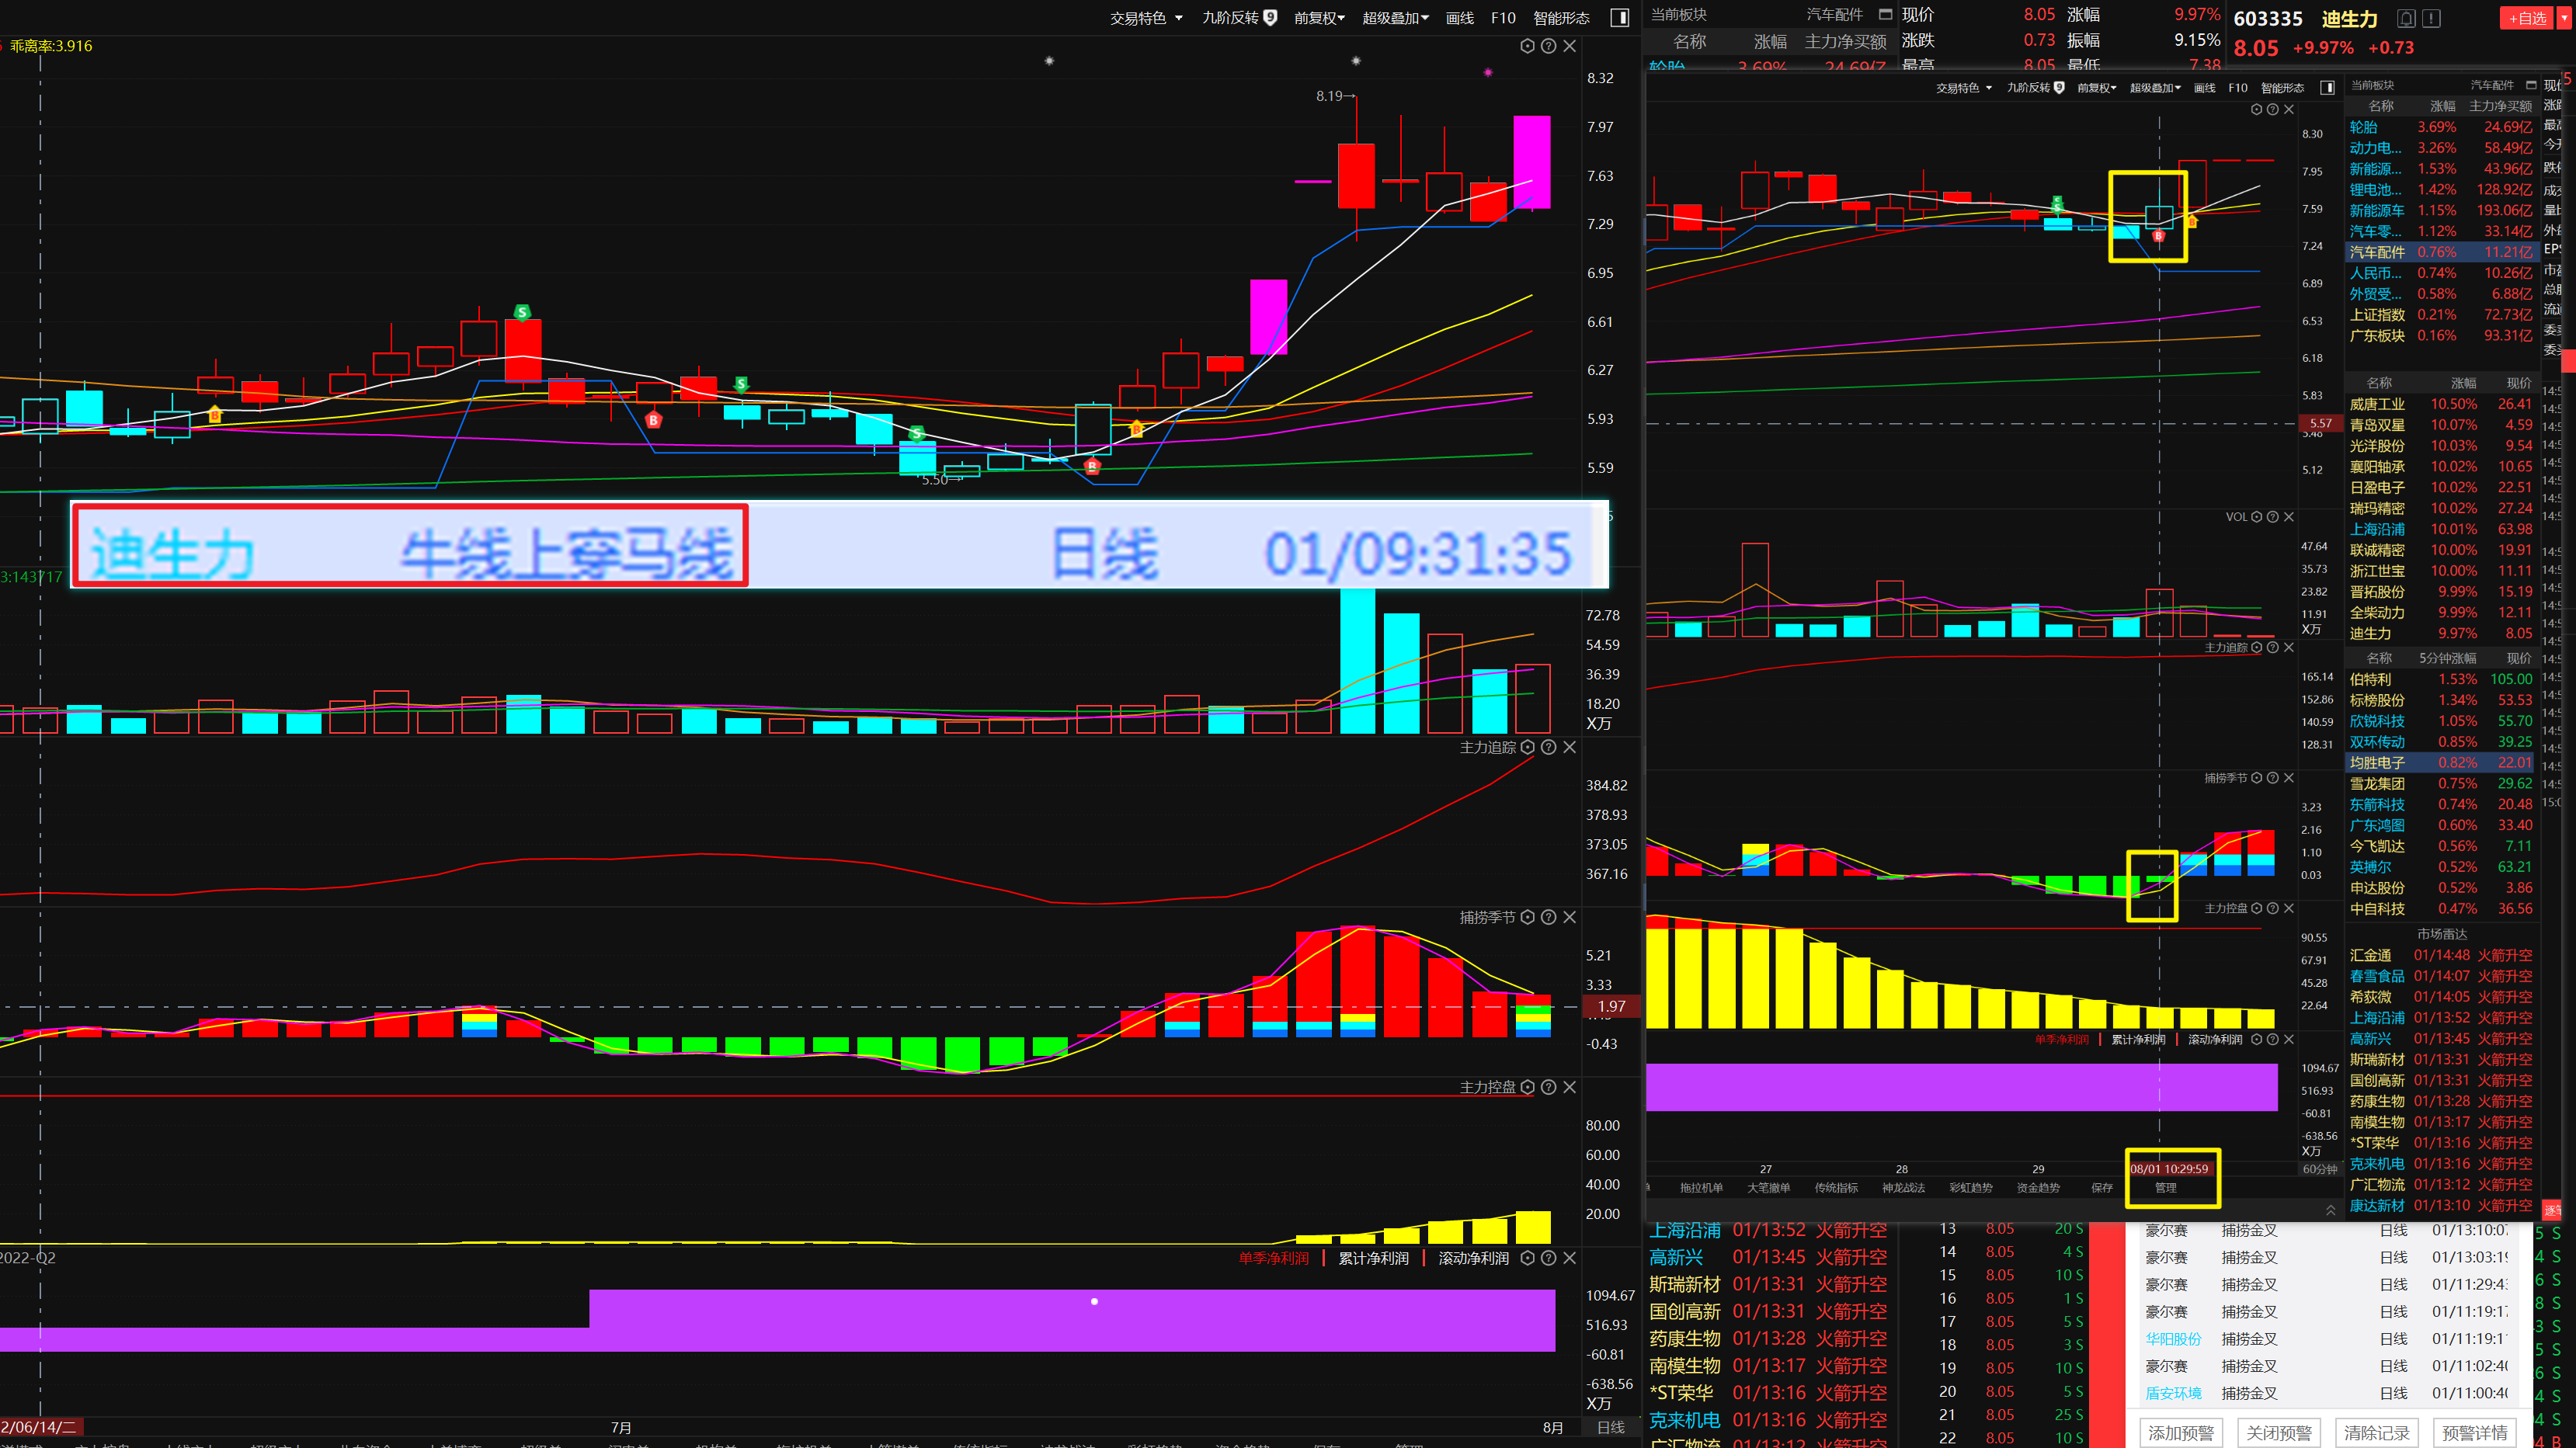This screenshot has height=1448, width=2576.
Task: Click the alert bell icon beside 迪生力
Action: tap(2406, 18)
